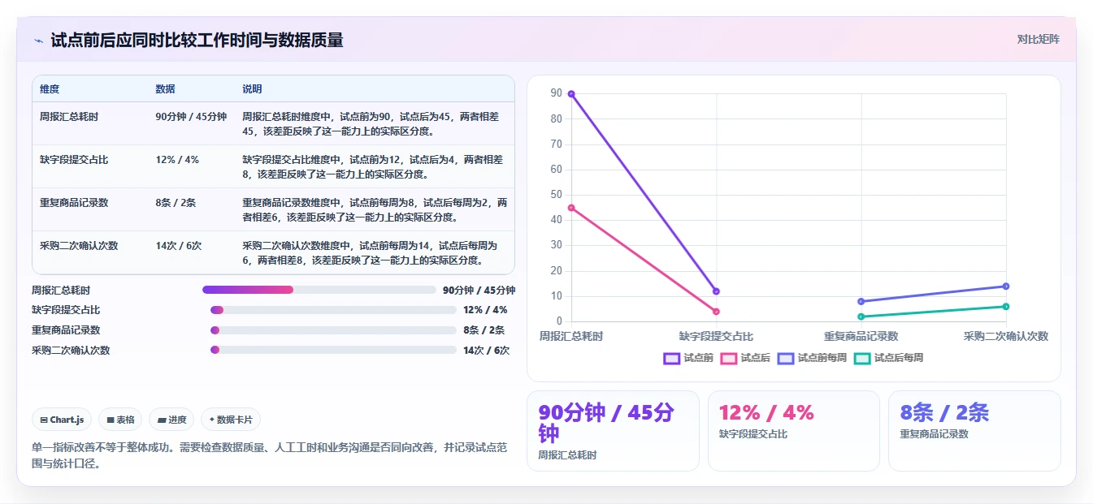Screen dimensions: 1093x504
Task: Open the 90分钟 / 45分钟 stat card
Action: coord(613,431)
